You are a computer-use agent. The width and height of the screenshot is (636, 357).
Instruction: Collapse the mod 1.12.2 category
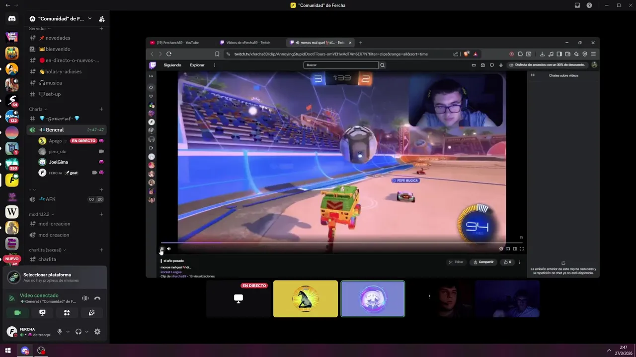point(42,214)
